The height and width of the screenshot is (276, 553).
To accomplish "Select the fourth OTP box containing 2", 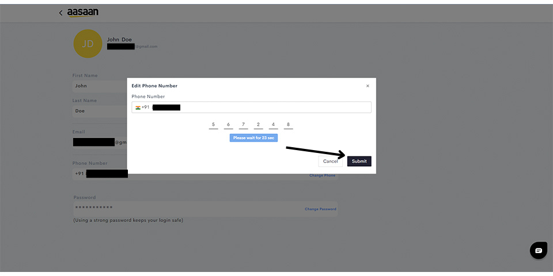I will coord(258,125).
